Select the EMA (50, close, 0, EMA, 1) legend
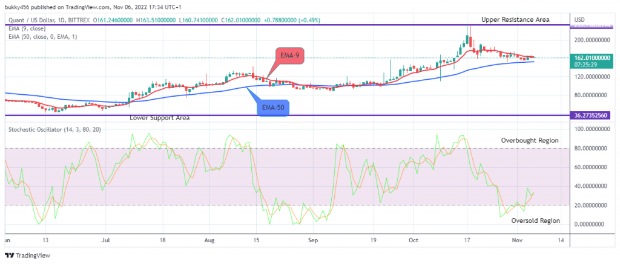The height and width of the screenshot is (264, 620). point(42,37)
